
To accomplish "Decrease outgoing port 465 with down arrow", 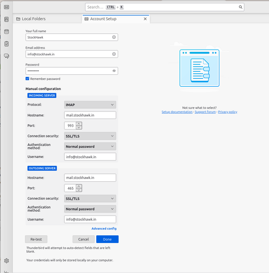I will 79,190.
